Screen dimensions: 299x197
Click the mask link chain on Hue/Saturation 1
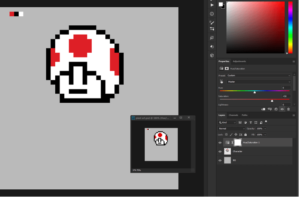[x=233, y=143]
